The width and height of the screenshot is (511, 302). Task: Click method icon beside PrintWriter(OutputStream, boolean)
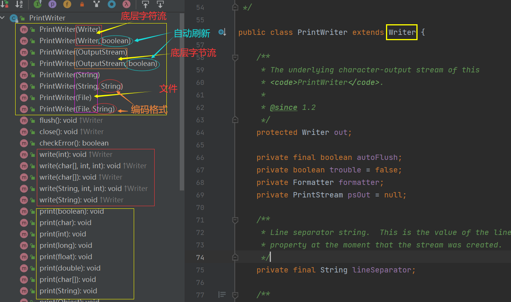(24, 63)
